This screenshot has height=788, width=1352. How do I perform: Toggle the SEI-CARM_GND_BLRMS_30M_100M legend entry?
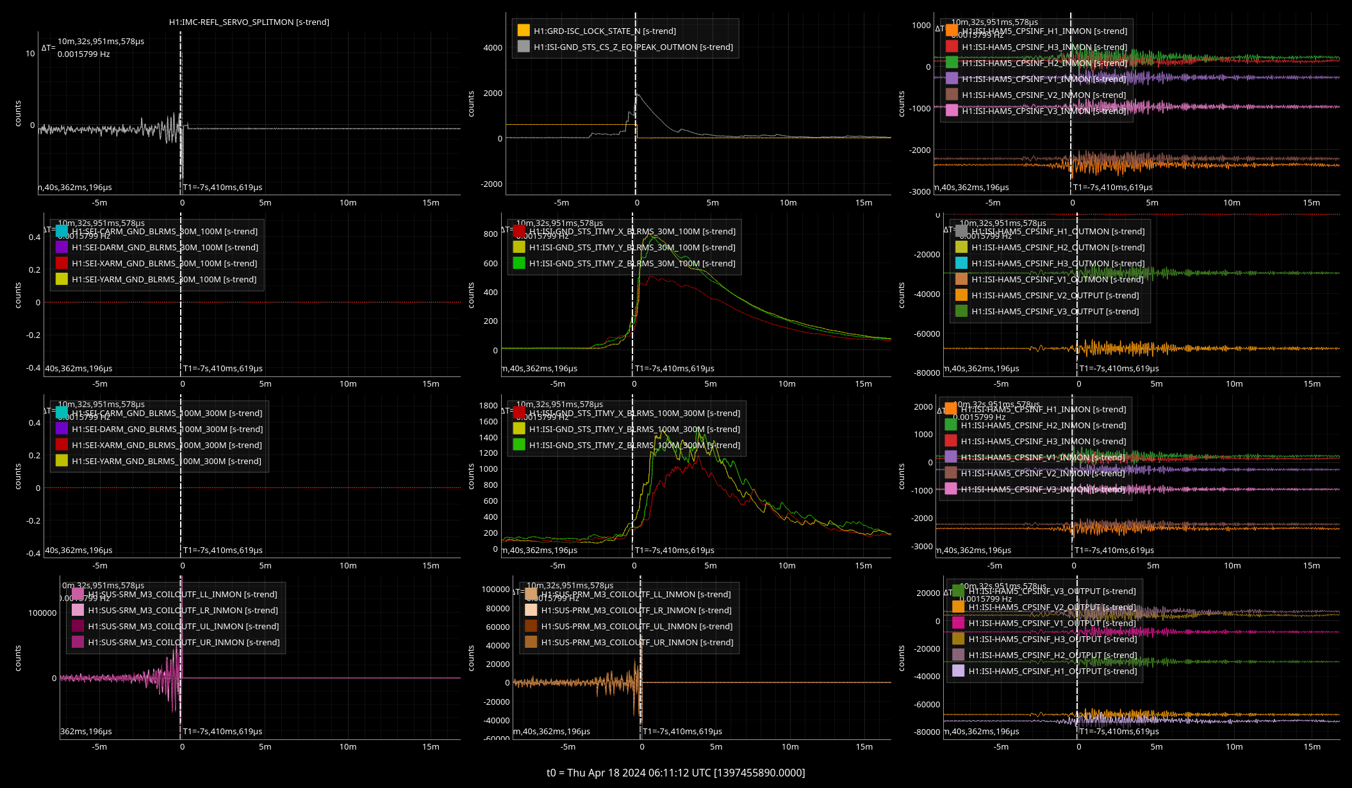(x=157, y=231)
